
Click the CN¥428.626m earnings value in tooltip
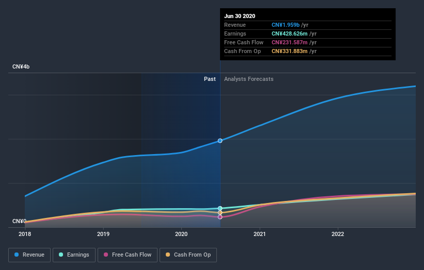pos(290,33)
